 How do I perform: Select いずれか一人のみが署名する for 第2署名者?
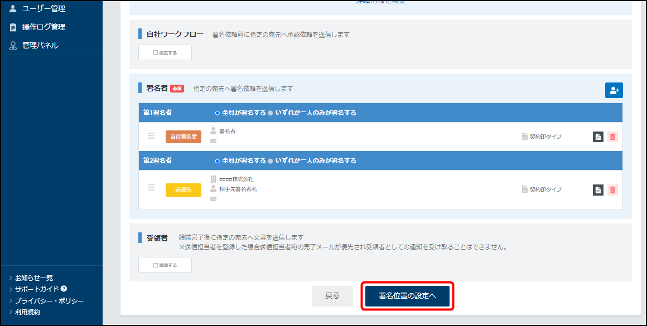point(271,160)
